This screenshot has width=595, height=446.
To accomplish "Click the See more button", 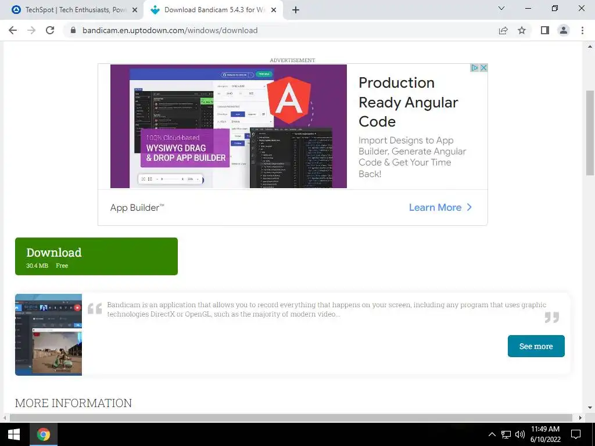I will click(536, 346).
